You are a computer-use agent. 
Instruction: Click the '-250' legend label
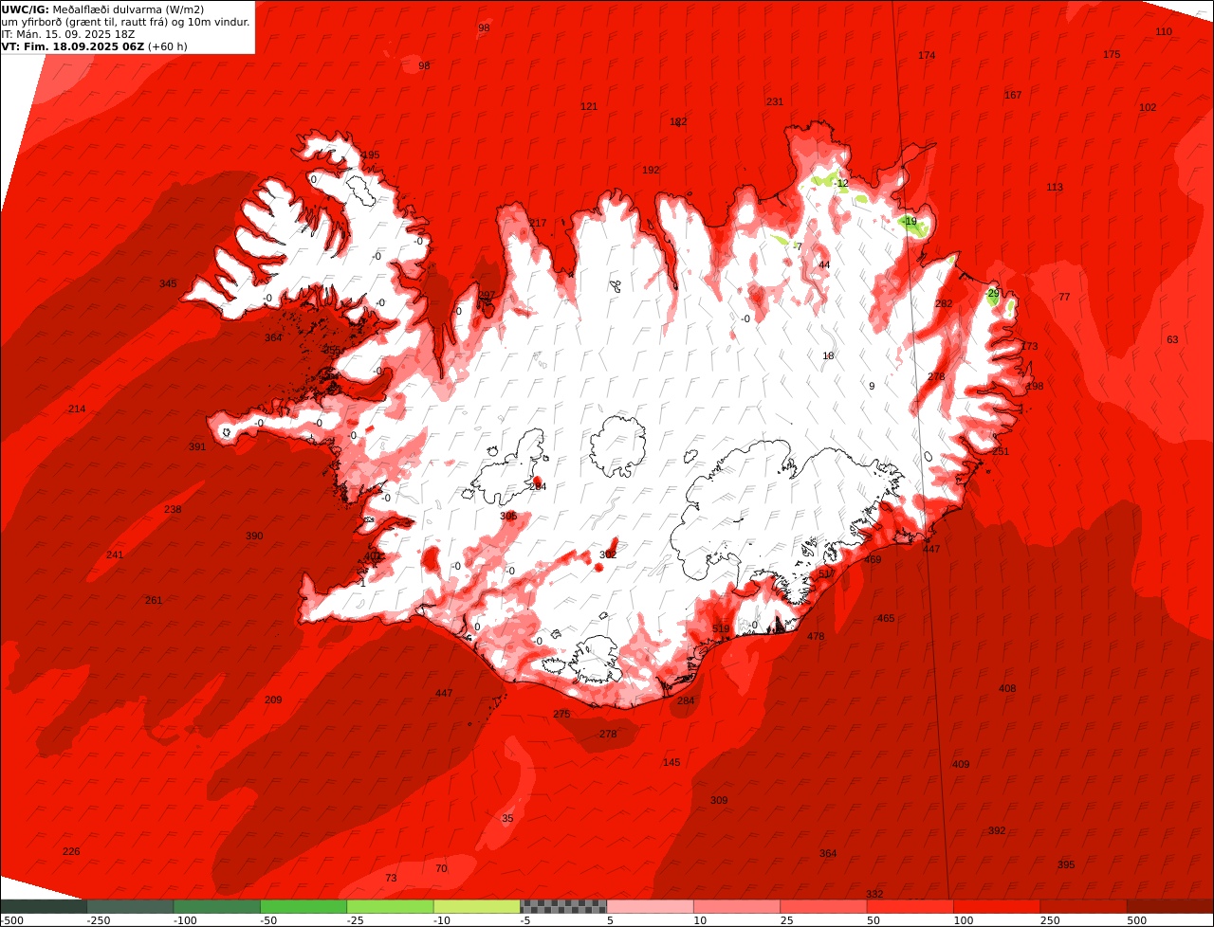coord(99,920)
